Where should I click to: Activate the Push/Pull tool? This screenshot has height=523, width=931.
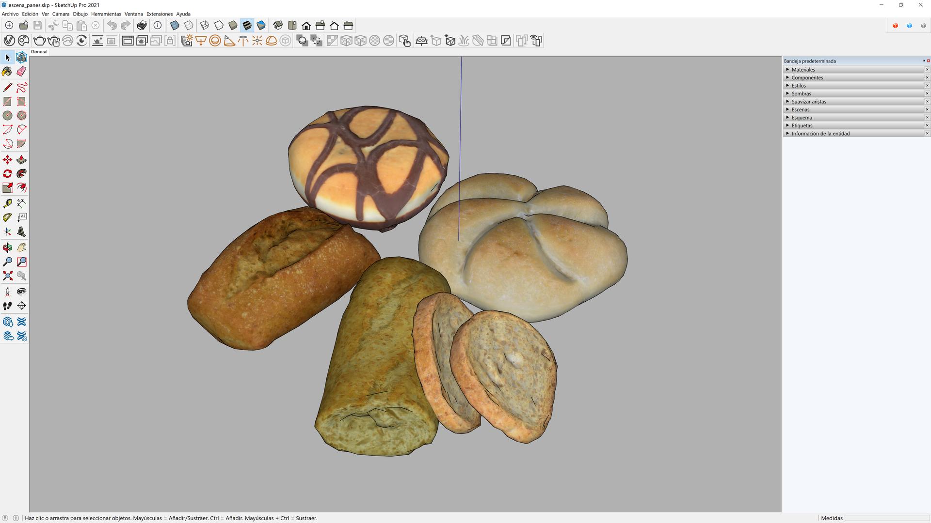(21, 160)
